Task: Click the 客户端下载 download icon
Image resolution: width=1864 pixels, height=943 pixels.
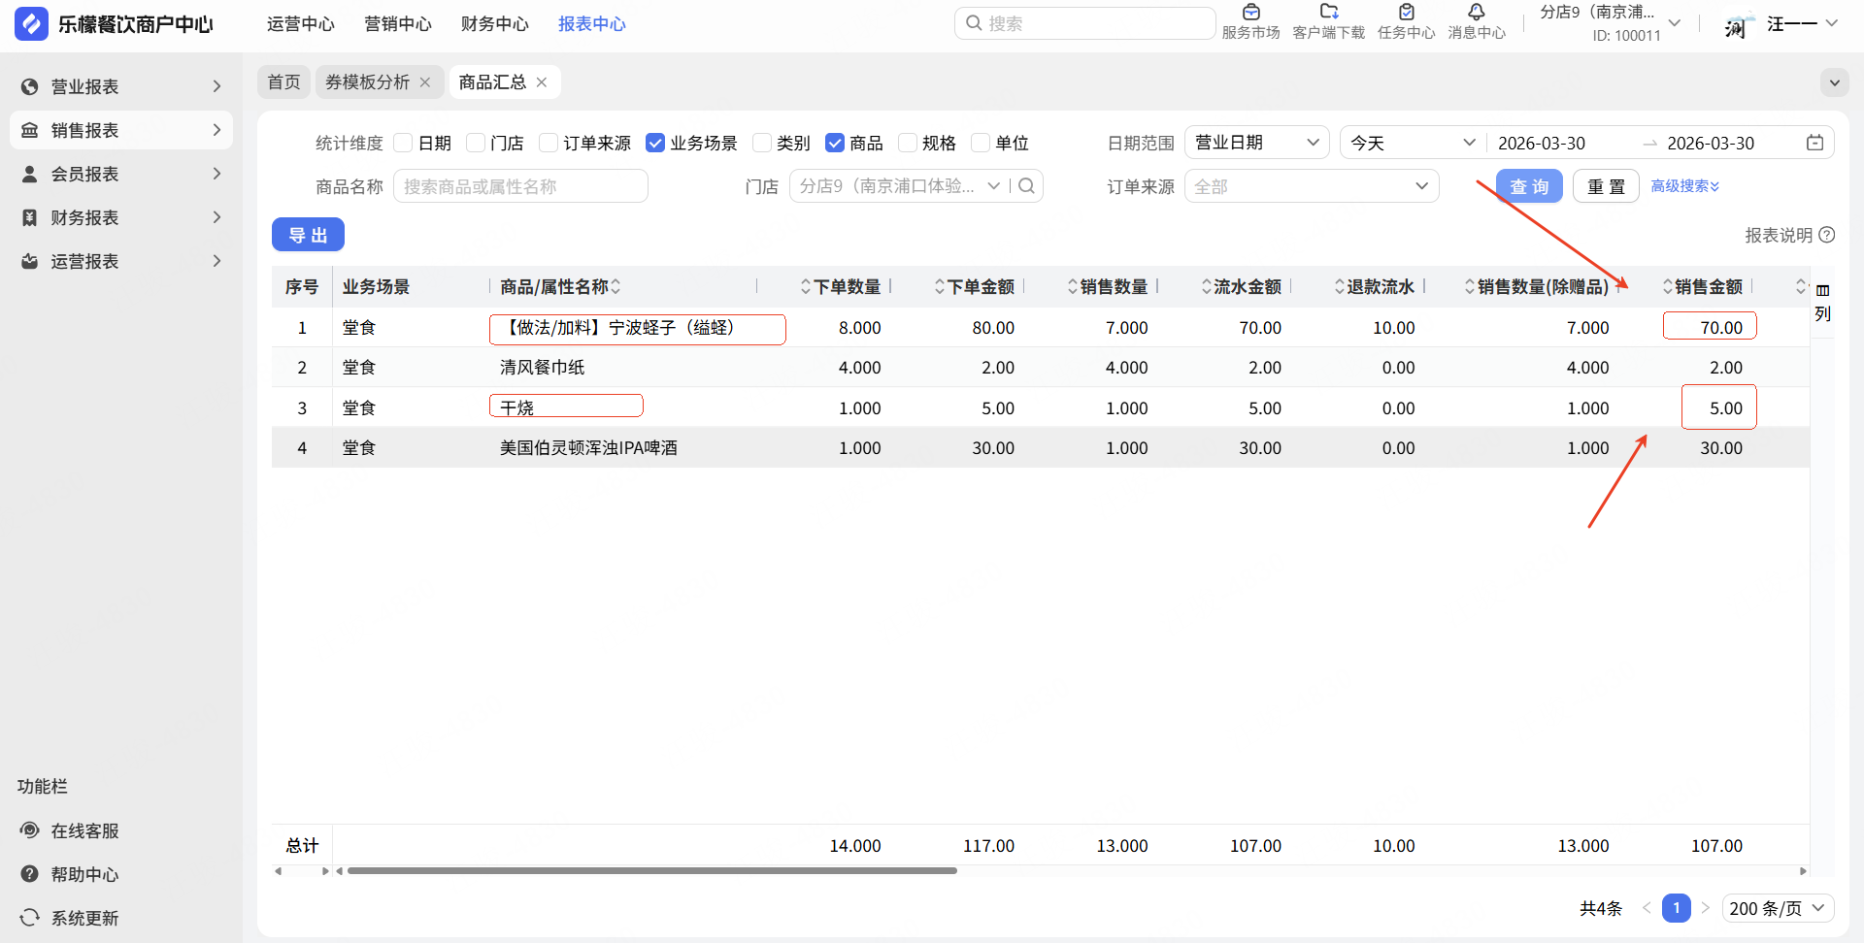Action: 1328,14
